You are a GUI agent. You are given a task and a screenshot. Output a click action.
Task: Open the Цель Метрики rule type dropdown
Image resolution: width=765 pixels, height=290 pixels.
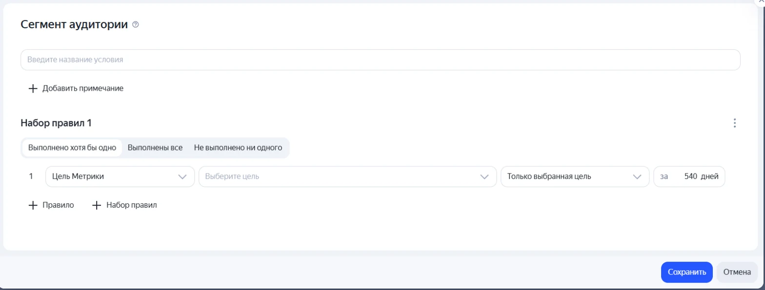point(120,176)
